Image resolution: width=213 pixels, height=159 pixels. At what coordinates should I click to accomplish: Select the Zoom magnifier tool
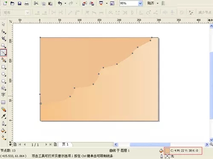click(x=3, y=45)
